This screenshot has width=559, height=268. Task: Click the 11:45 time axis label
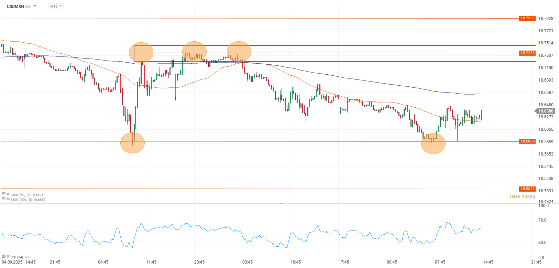point(151,262)
